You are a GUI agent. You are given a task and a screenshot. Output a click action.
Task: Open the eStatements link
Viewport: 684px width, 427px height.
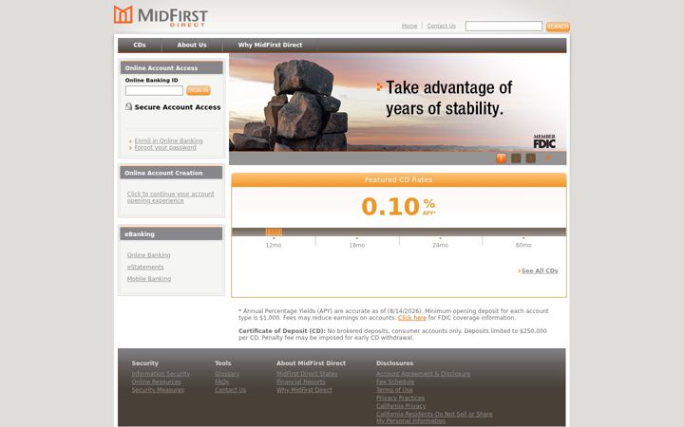tap(145, 267)
